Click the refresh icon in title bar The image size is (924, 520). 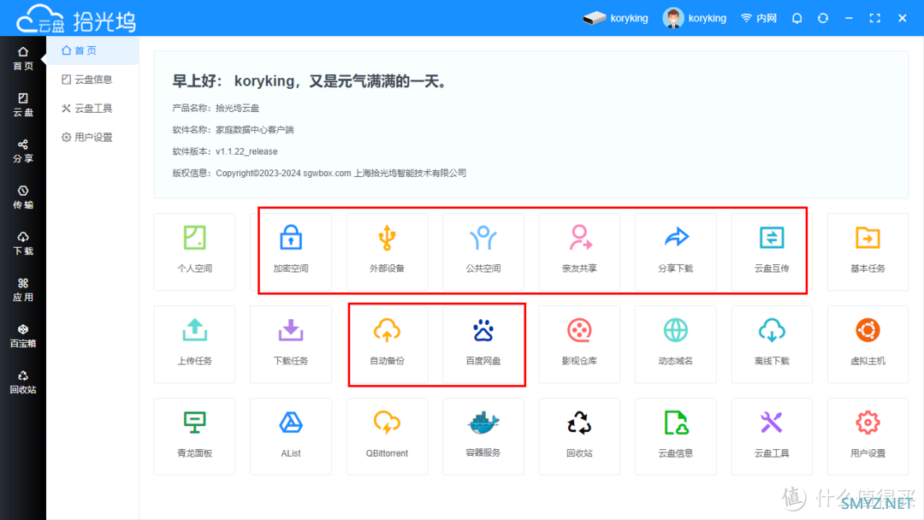pyautogui.click(x=823, y=18)
